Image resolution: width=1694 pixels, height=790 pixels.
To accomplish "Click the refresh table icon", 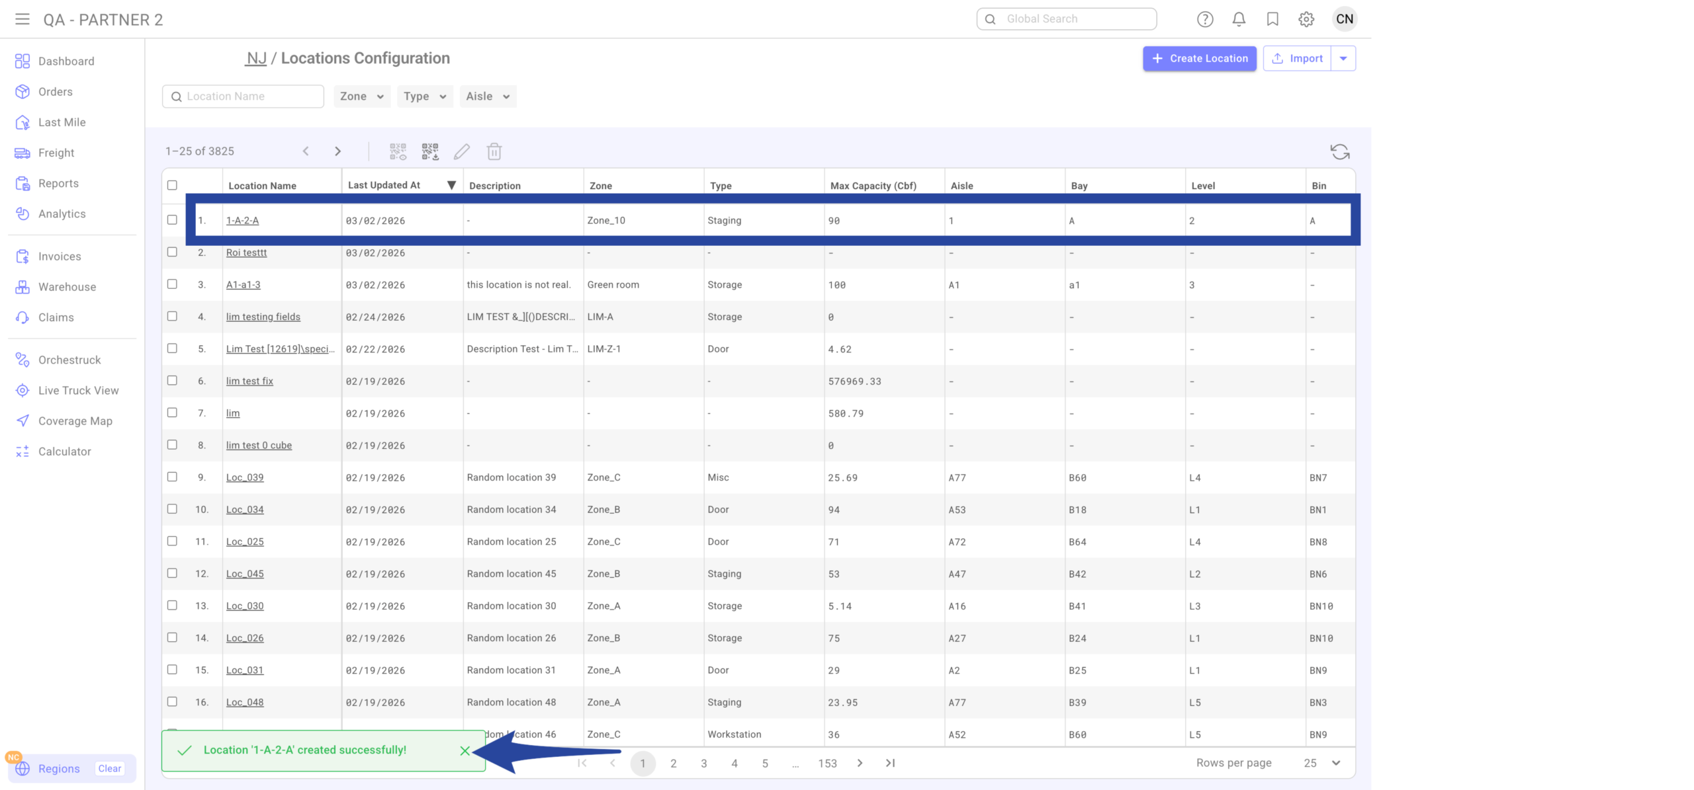I will [x=1339, y=151].
